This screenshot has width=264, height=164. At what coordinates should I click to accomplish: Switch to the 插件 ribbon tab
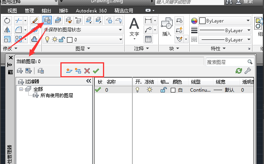[63, 10]
